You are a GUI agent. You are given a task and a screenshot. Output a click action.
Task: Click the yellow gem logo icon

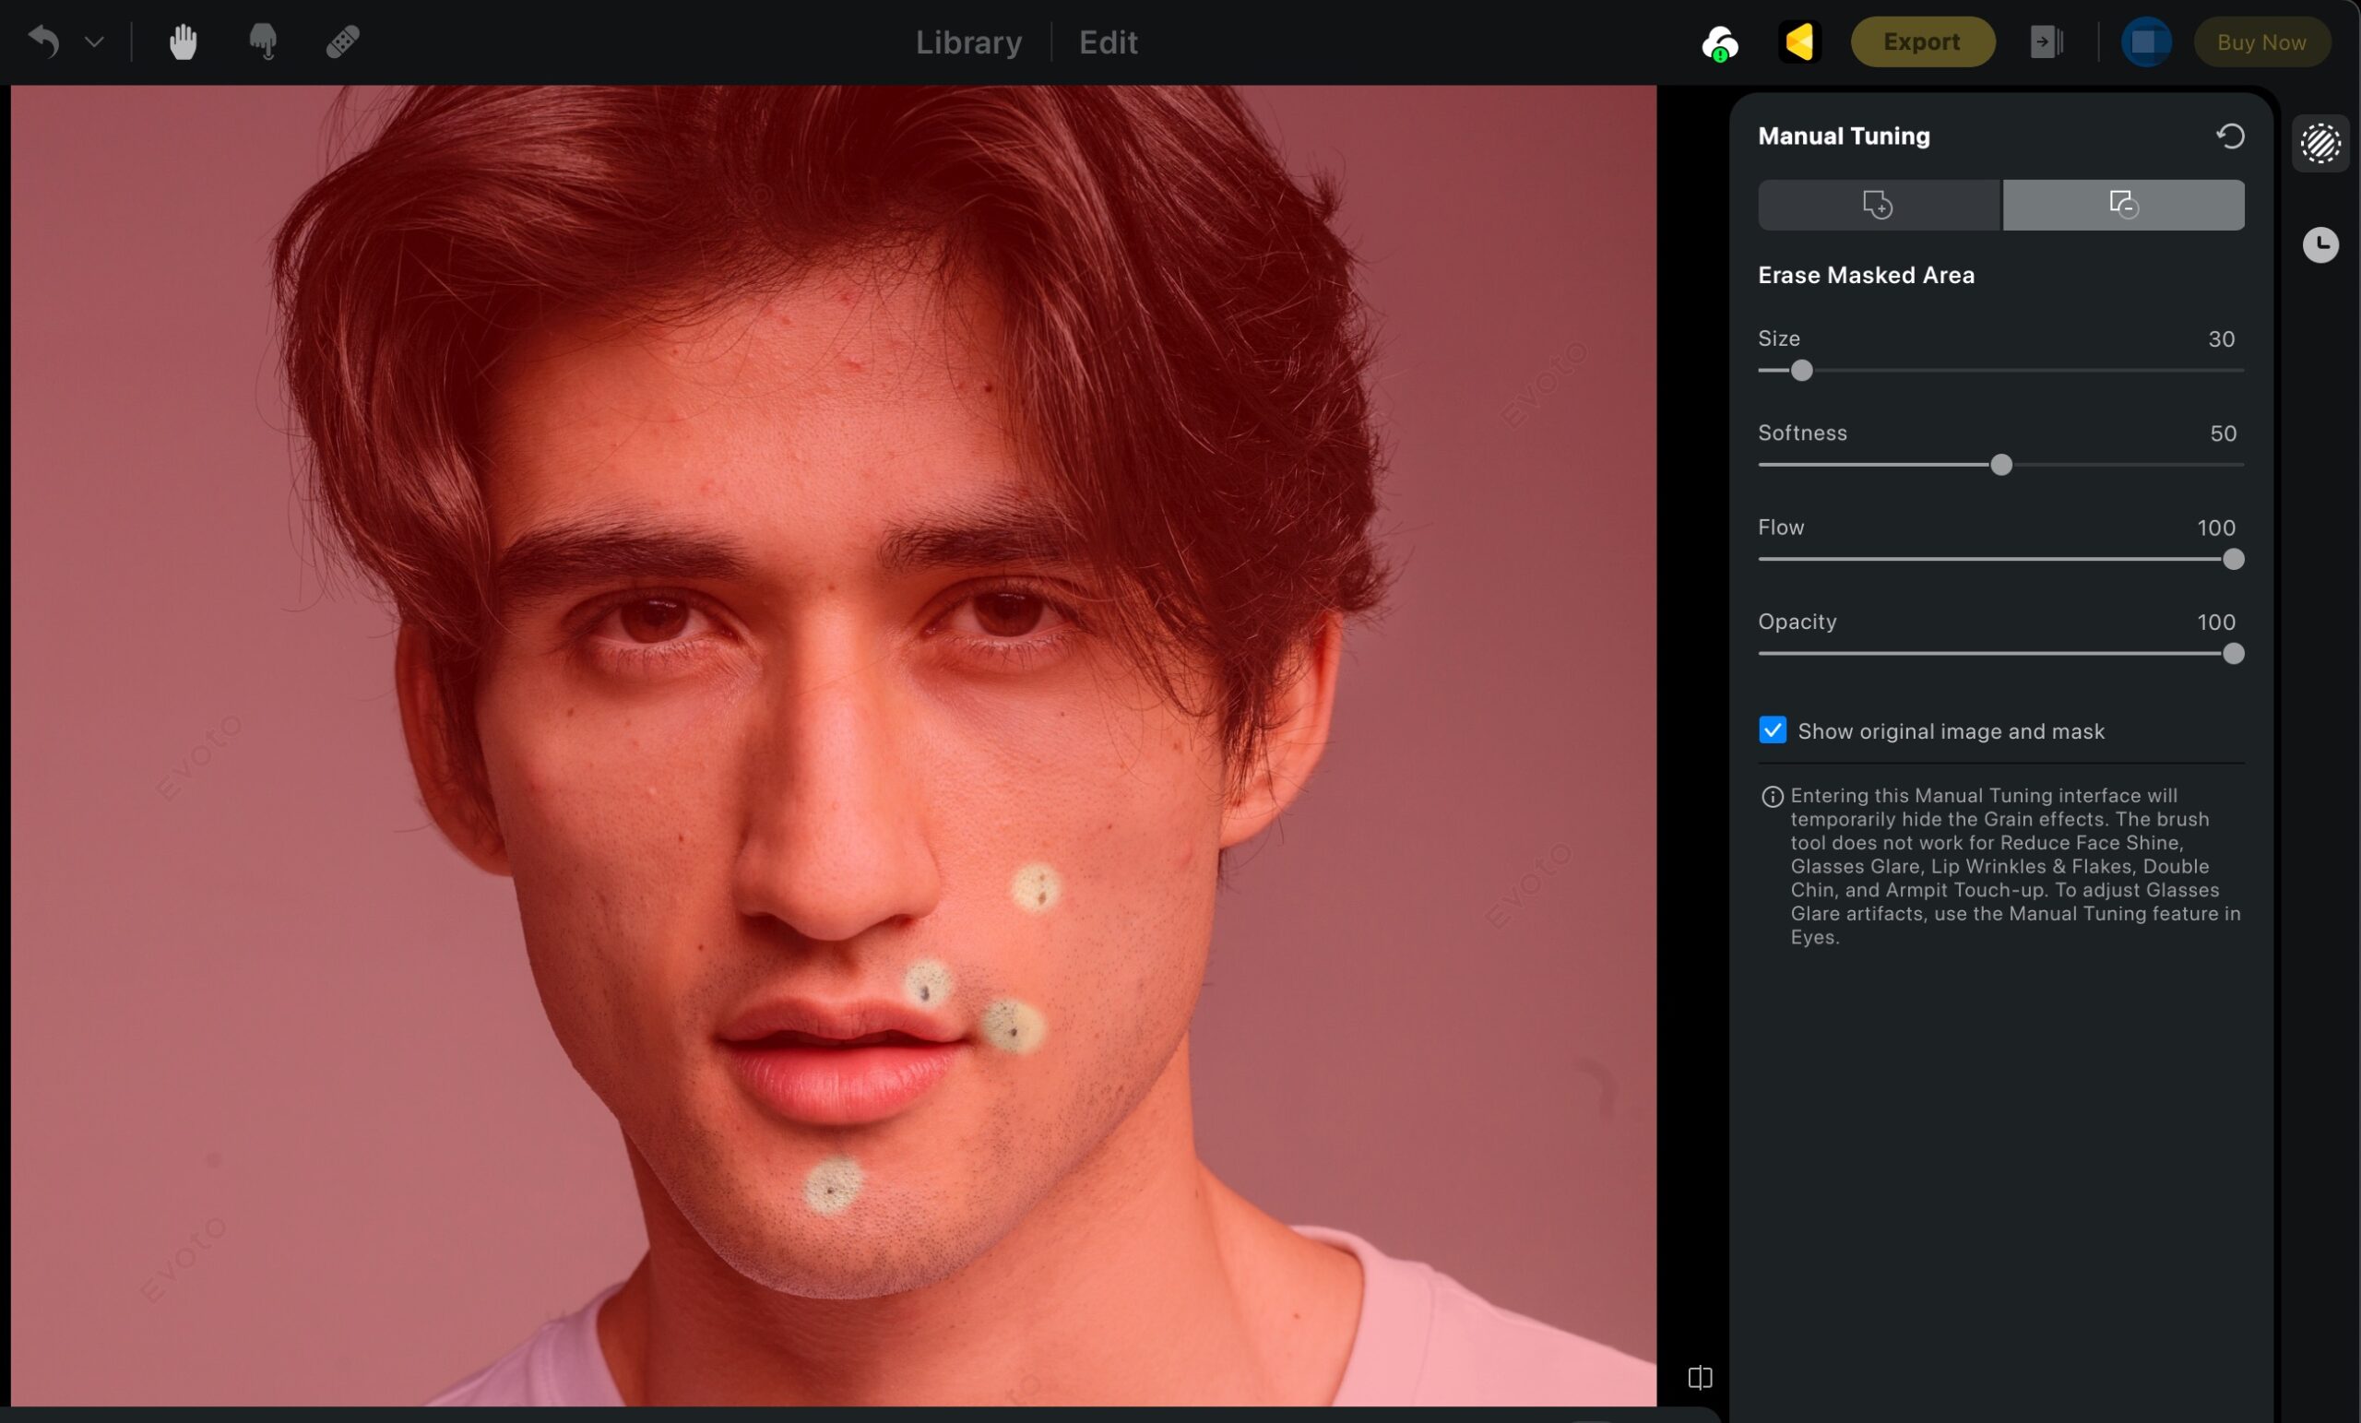1798,42
